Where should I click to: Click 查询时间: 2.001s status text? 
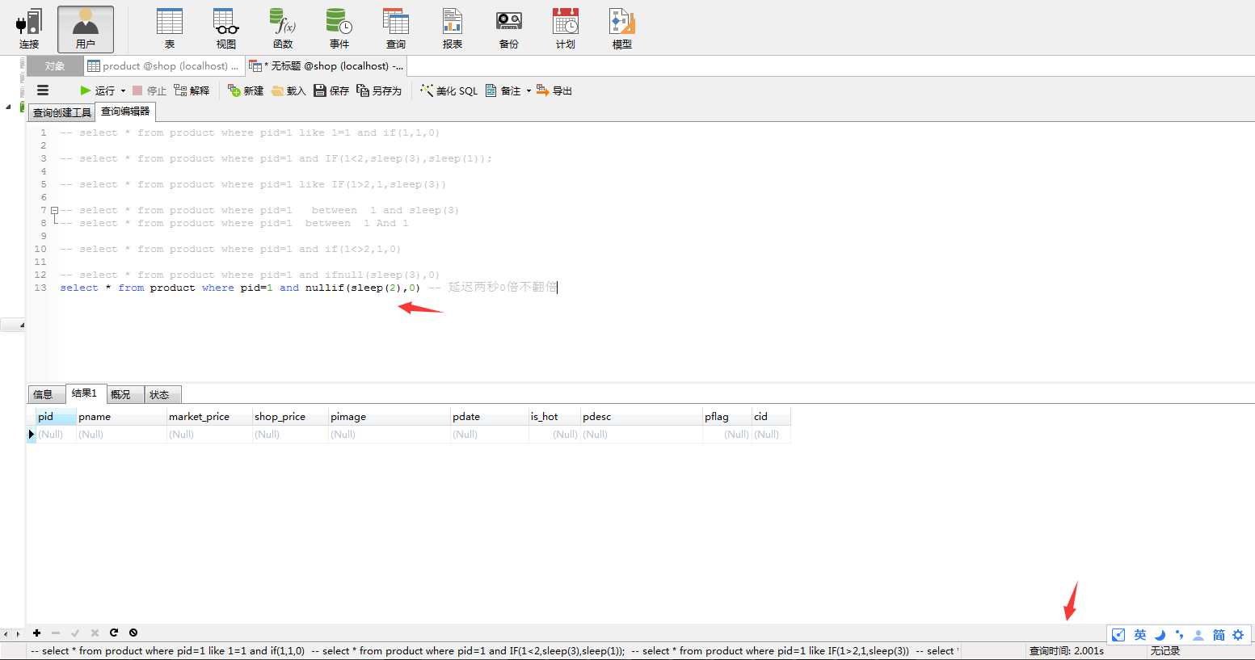click(1067, 651)
